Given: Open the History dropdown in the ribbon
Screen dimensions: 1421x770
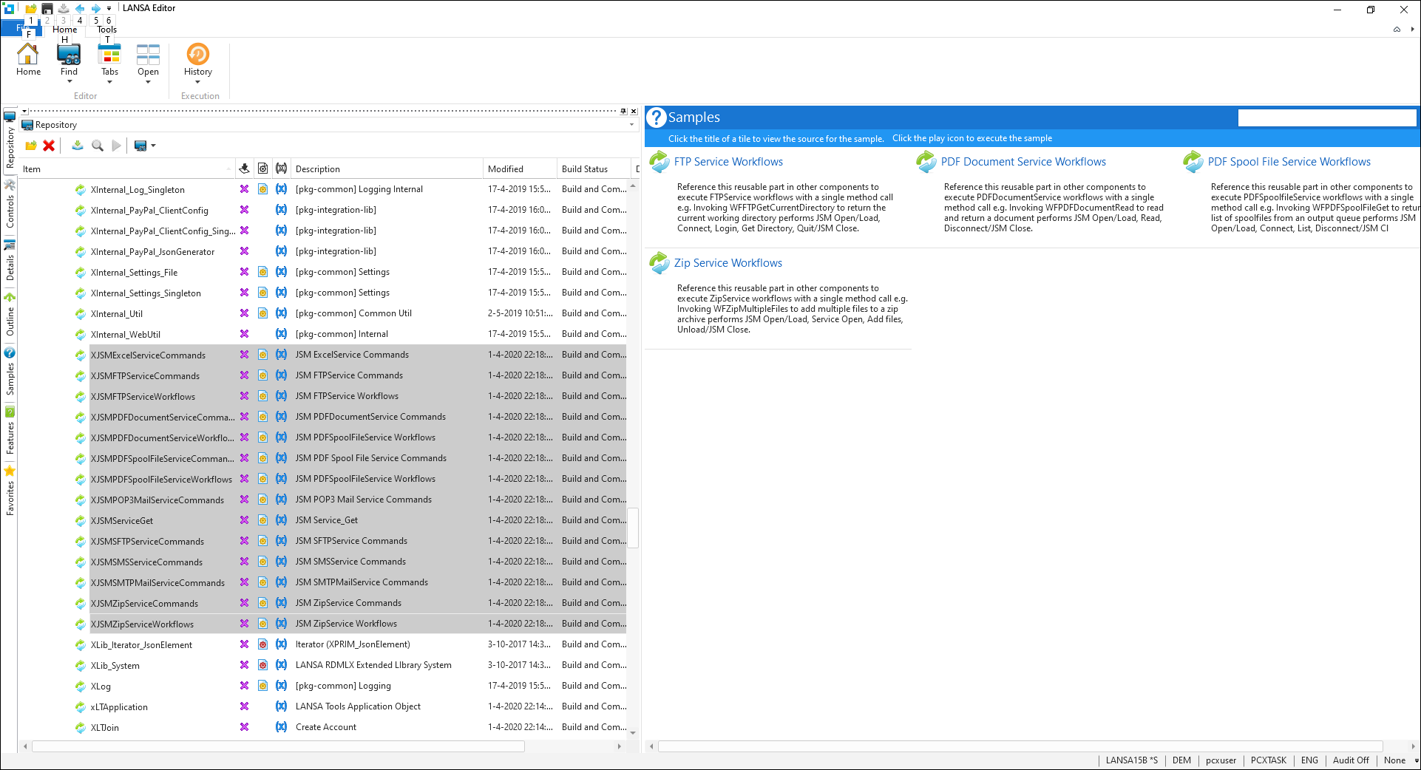Looking at the screenshot, I should pos(197,82).
